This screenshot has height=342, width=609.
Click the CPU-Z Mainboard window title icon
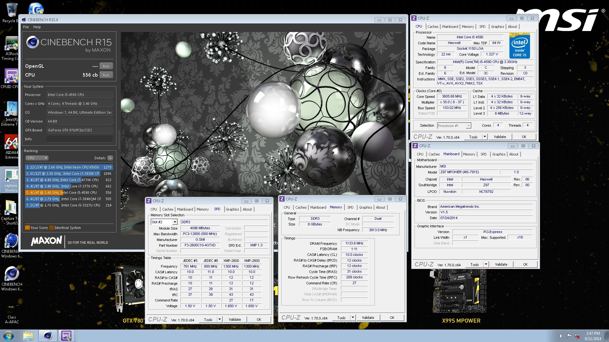point(415,146)
